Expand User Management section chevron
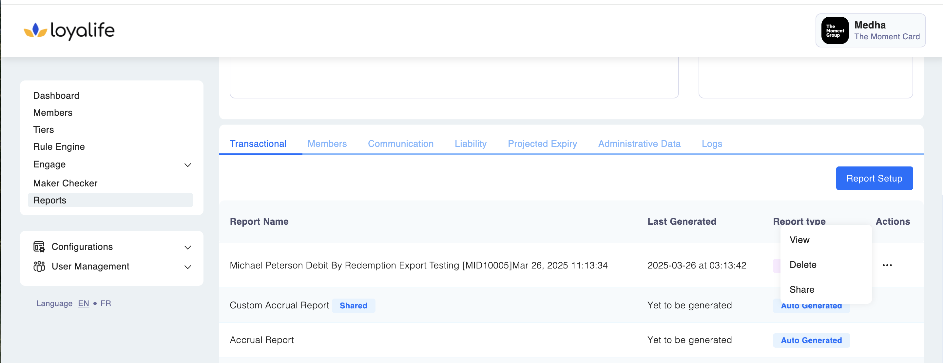The image size is (943, 363). click(187, 267)
